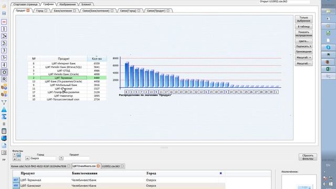Switch to the Графики tab
This screenshot has width=336, height=189.
[x=48, y=4]
